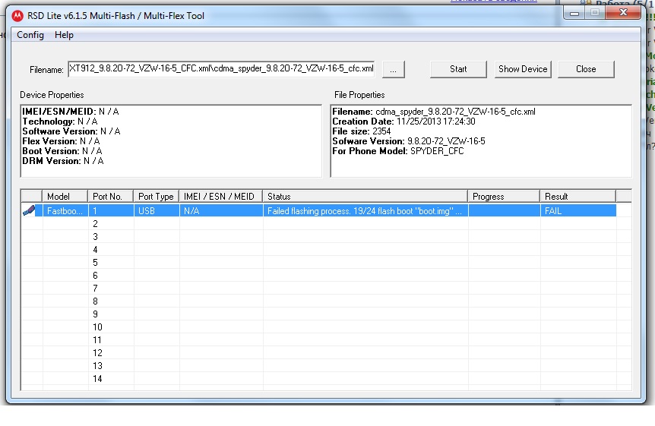Open the Help menu
This screenshot has width=655, height=426.
point(64,35)
